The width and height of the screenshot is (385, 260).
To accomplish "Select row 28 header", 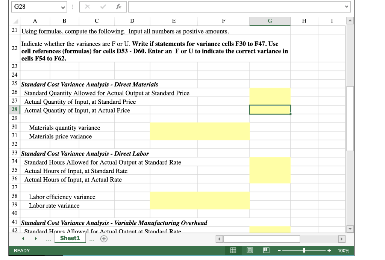I will pyautogui.click(x=15, y=109).
